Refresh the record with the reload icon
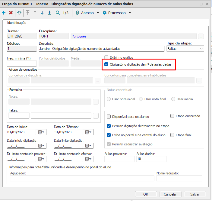This screenshot has width=212, height=201. pos(19,13)
